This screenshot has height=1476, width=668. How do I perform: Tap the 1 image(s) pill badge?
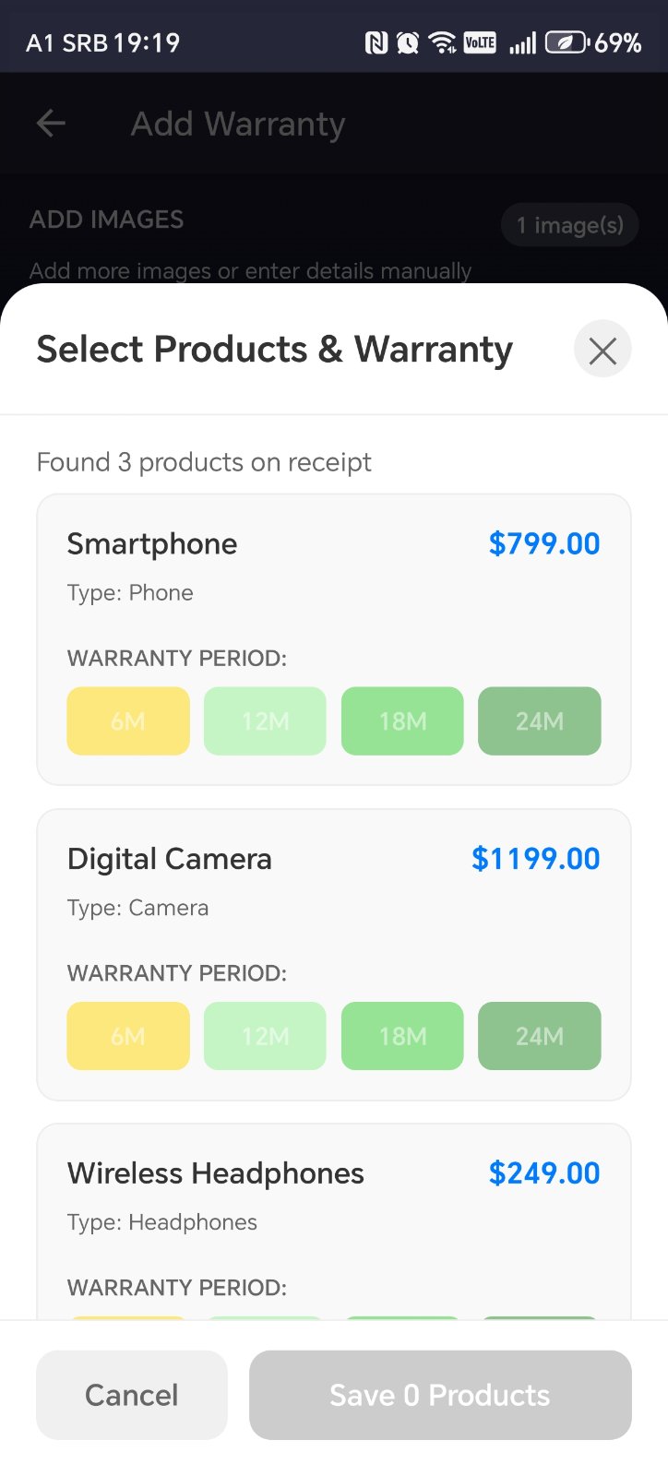point(569,224)
